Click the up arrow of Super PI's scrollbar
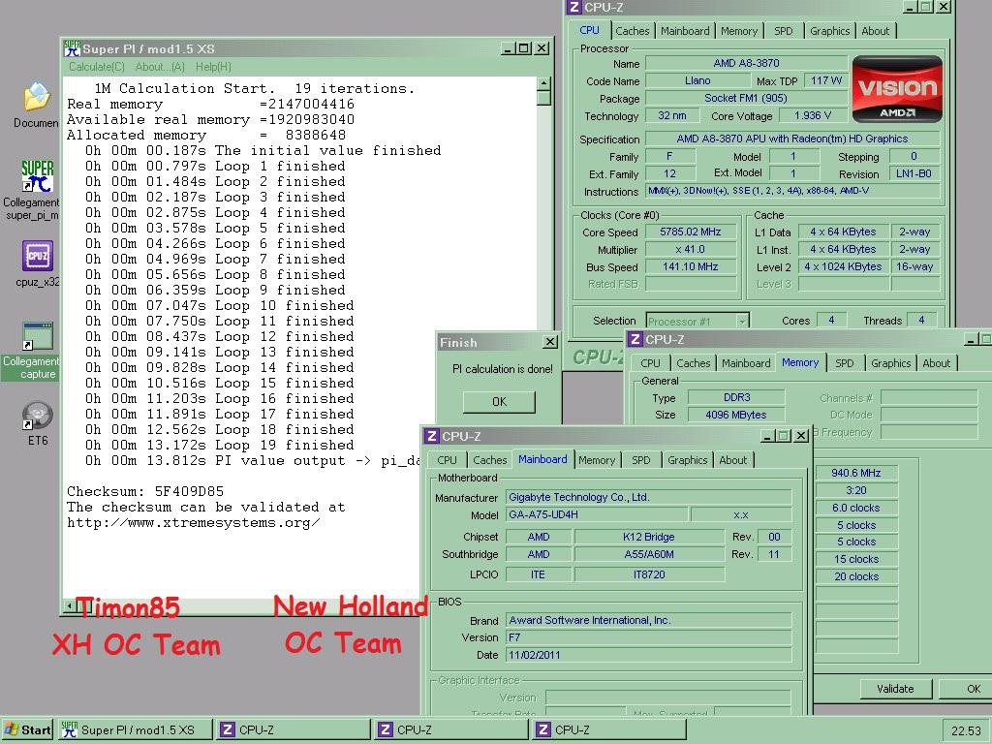 [x=543, y=83]
